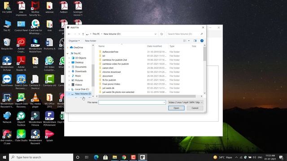Open Wondershare Dr.Fone desktop icon
This screenshot has height=161, width=287.
click(7, 64)
